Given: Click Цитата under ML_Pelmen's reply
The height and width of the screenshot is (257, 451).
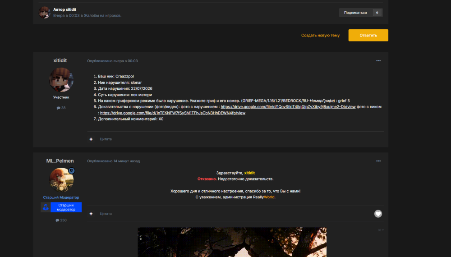Looking at the screenshot, I should (106, 214).
